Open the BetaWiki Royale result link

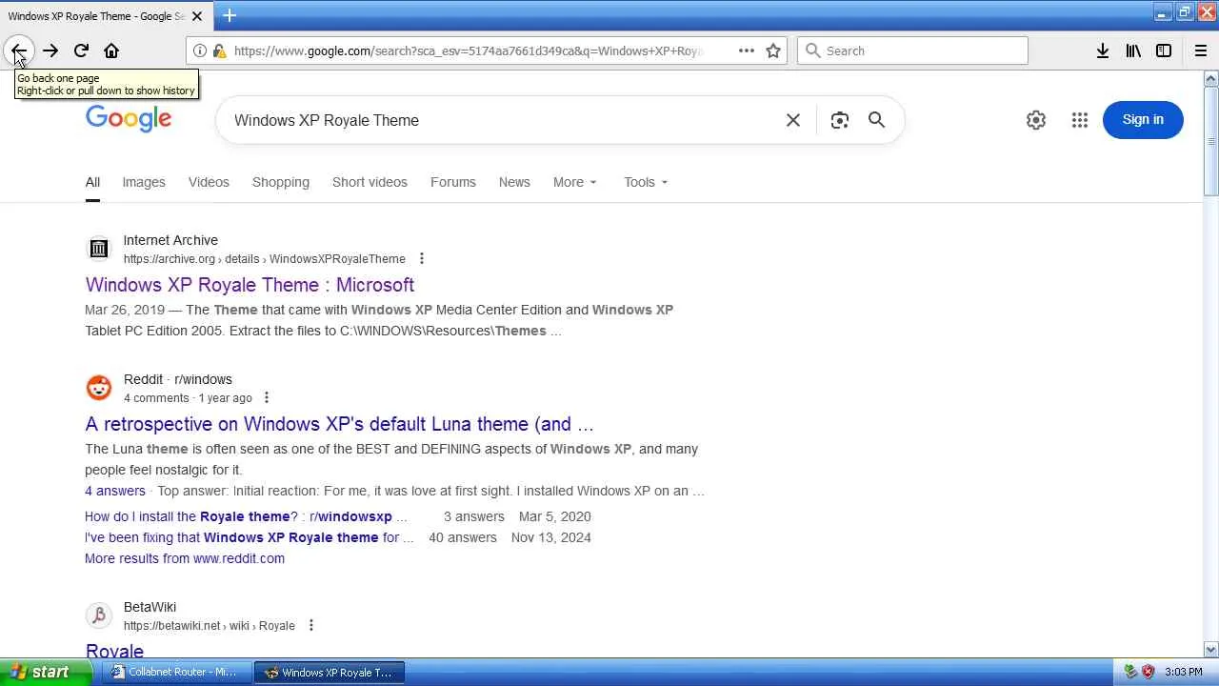[114, 652]
